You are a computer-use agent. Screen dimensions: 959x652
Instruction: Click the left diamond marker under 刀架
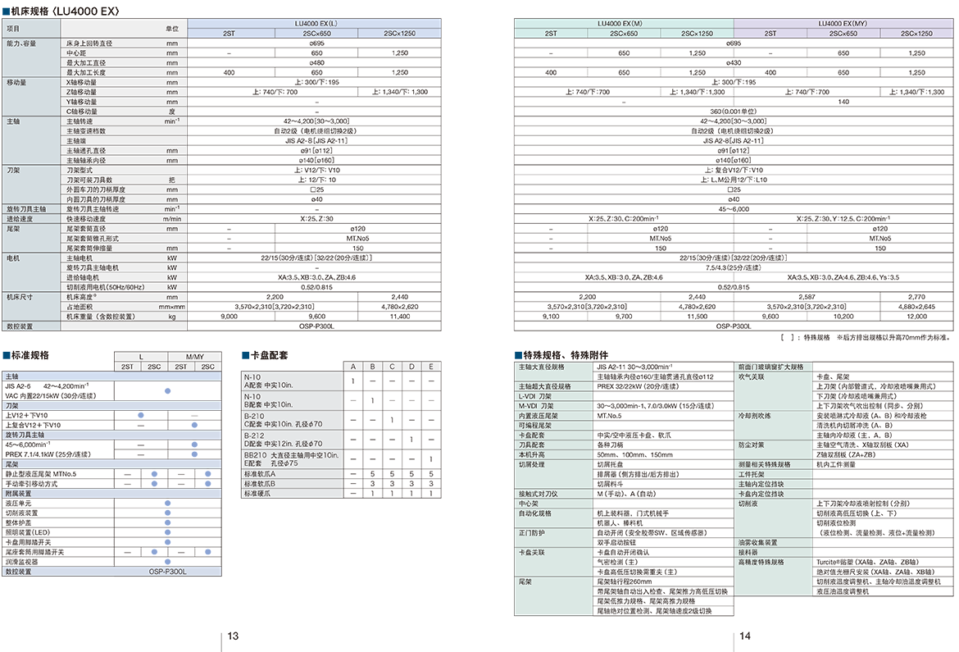[141, 415]
